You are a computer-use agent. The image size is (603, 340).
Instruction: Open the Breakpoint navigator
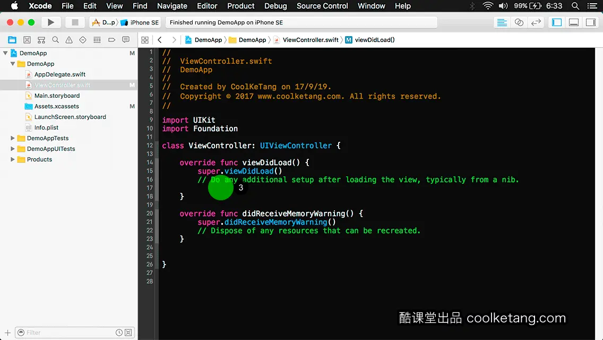tap(111, 40)
